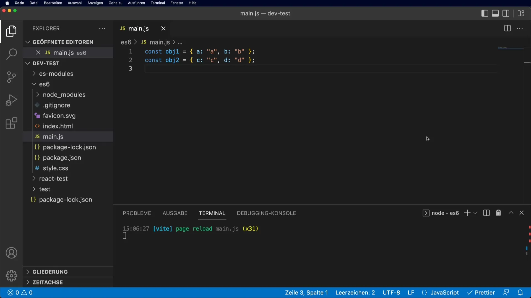The height and width of the screenshot is (298, 531).
Task: Open the Apple menu
Action: [7, 3]
